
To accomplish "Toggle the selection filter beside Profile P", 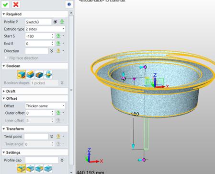I will [x=55, y=22].
